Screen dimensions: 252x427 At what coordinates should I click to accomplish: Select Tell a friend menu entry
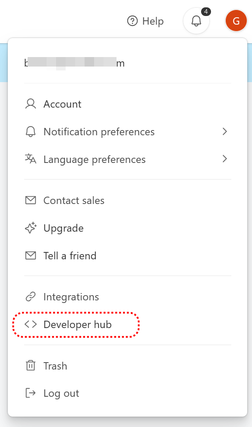(x=127, y=255)
